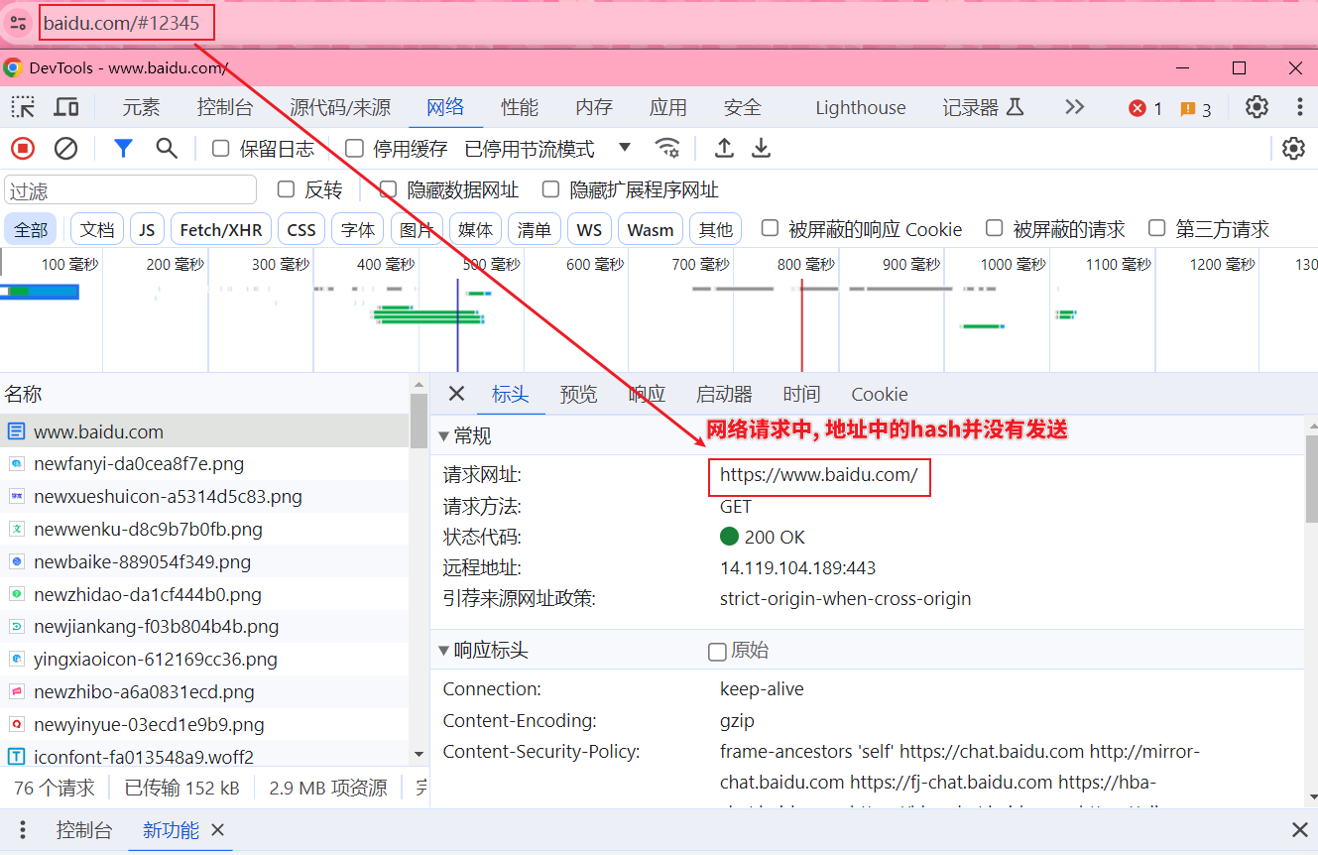
Task: Select newfanyi-da0cea8f7e.png request
Action: 204,463
